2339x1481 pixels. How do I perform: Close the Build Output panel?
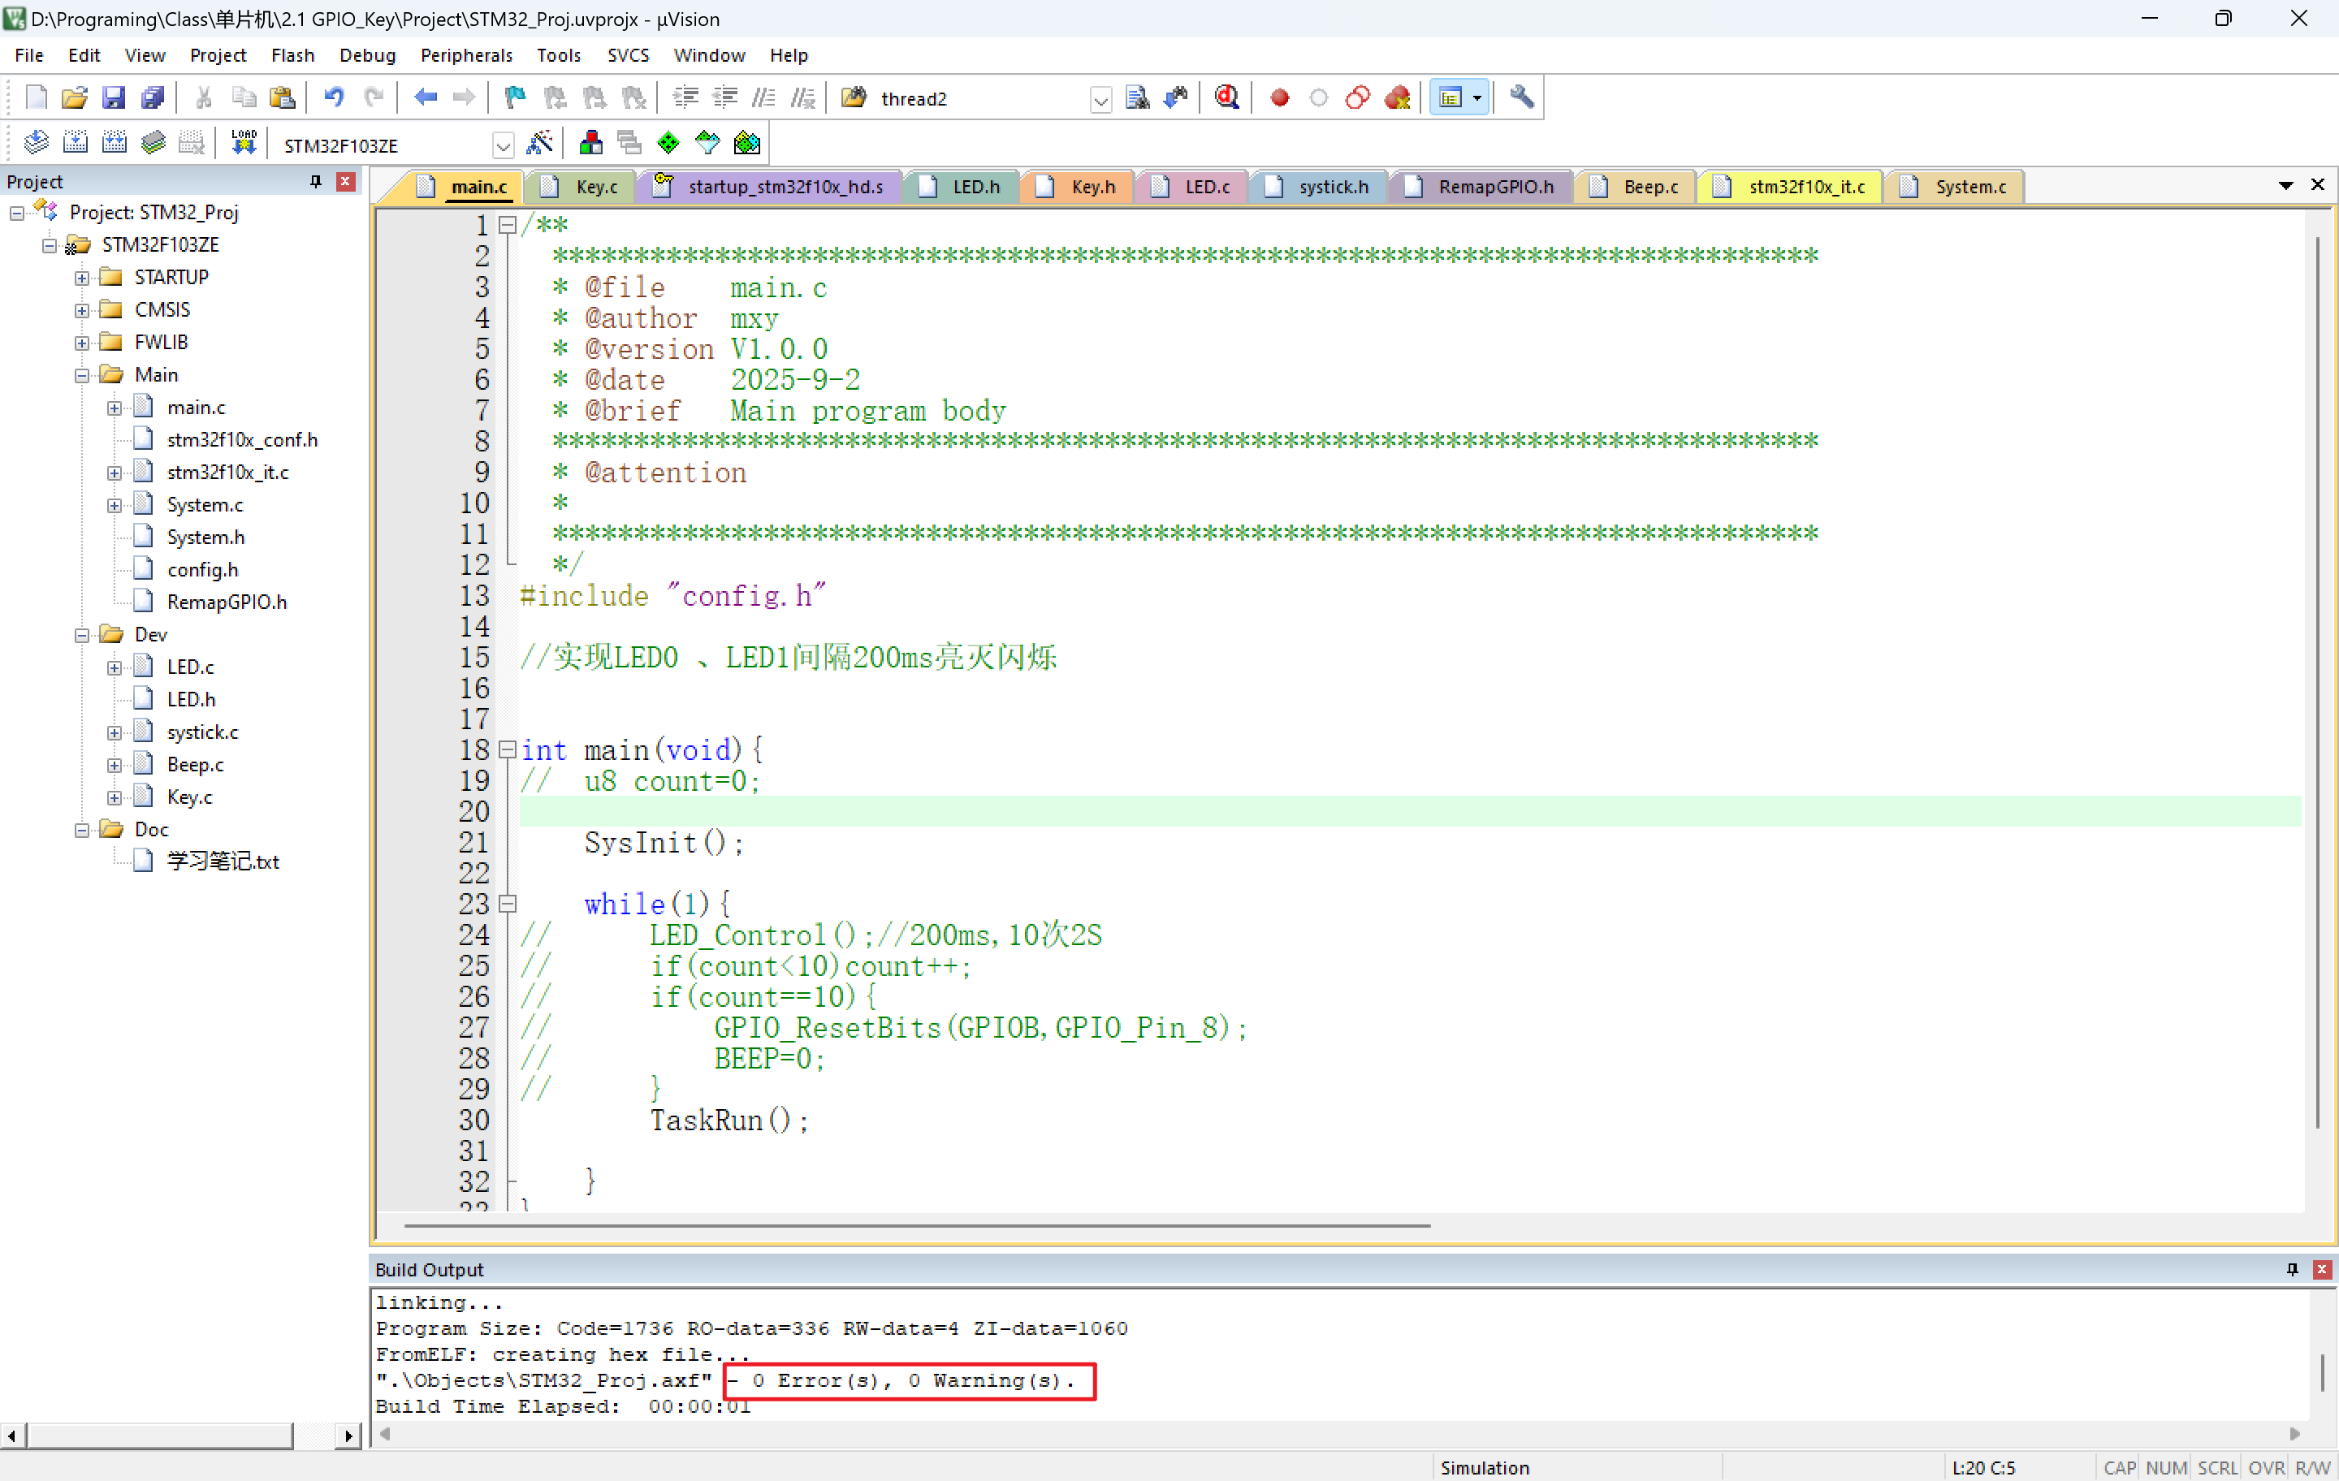(x=2323, y=1269)
